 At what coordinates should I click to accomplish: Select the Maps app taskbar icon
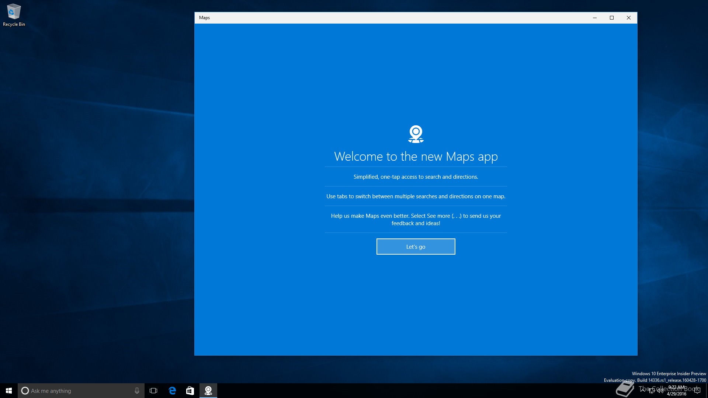[208, 391]
